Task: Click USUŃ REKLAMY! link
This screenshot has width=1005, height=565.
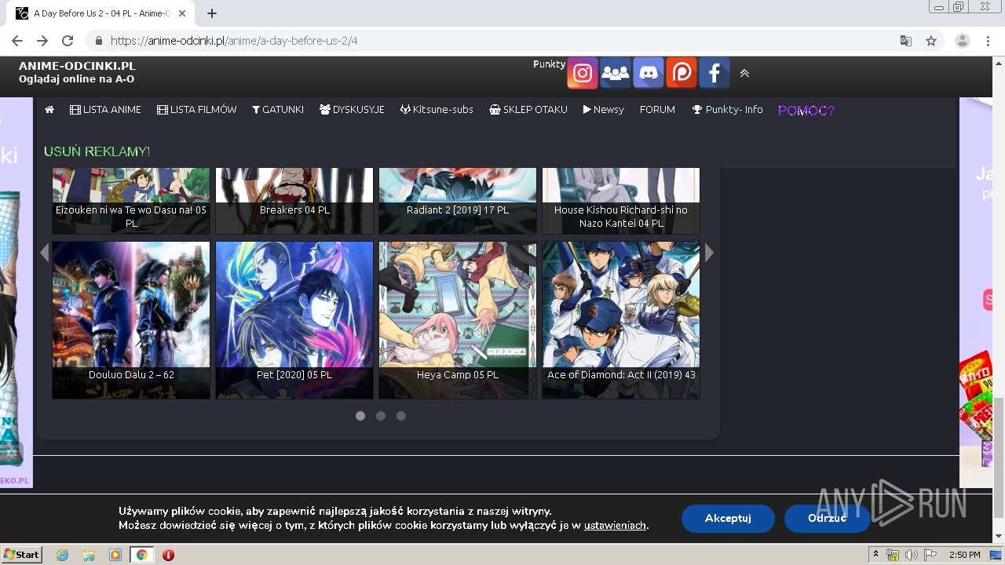Action: tap(97, 151)
